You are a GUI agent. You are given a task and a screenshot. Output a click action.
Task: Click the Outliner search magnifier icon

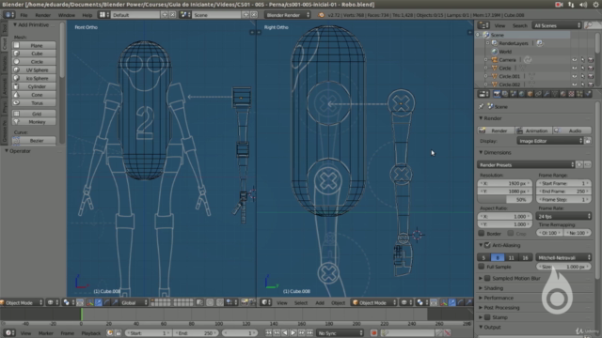click(x=588, y=25)
